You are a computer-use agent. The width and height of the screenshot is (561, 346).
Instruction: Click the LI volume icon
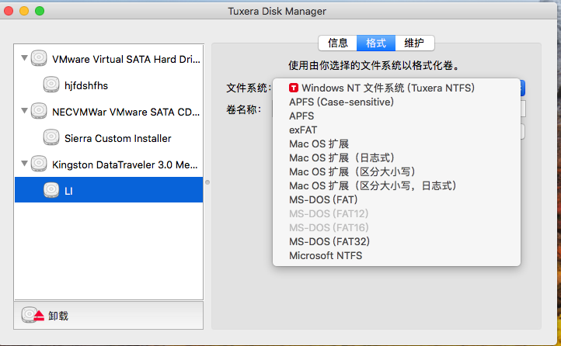[x=51, y=190]
